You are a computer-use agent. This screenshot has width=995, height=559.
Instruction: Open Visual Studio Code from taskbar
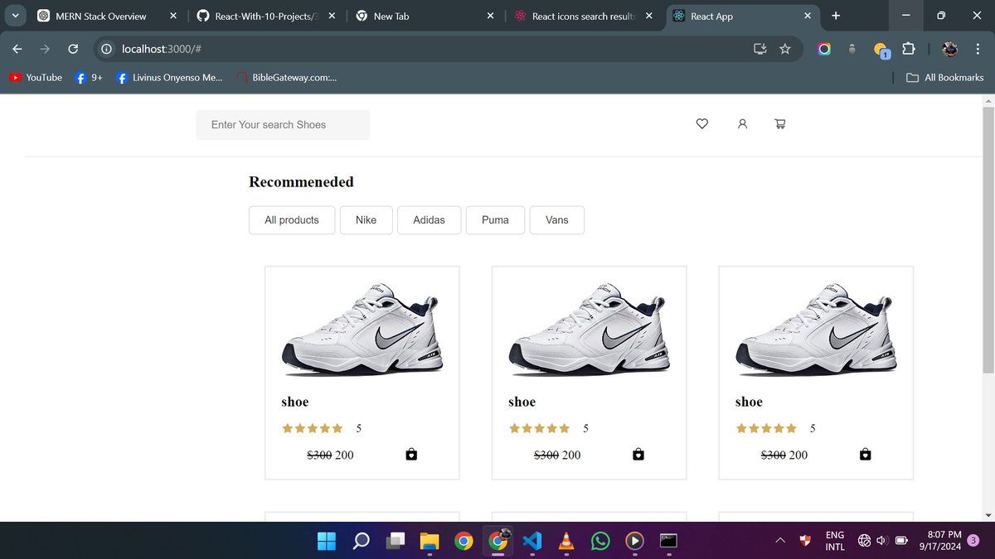(531, 541)
